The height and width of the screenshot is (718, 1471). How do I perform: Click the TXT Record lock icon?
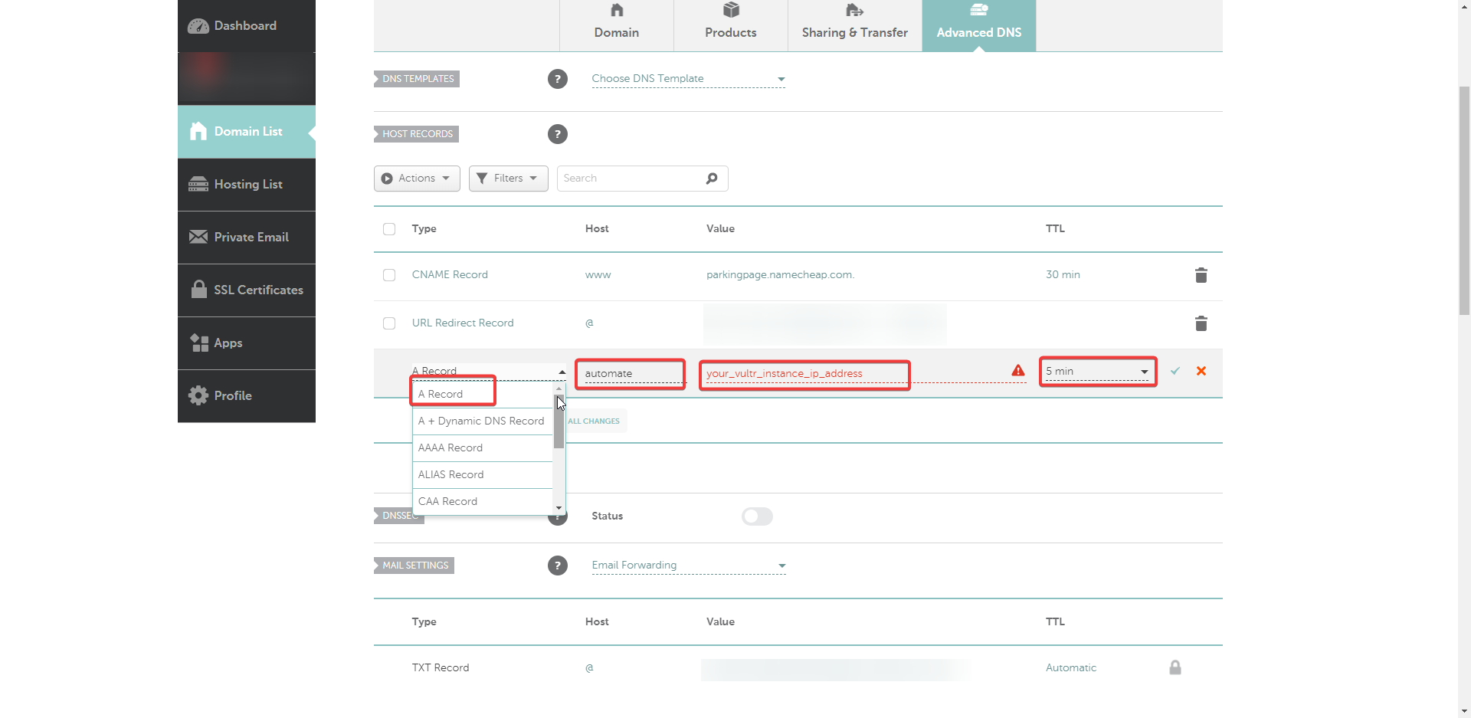[x=1175, y=667]
